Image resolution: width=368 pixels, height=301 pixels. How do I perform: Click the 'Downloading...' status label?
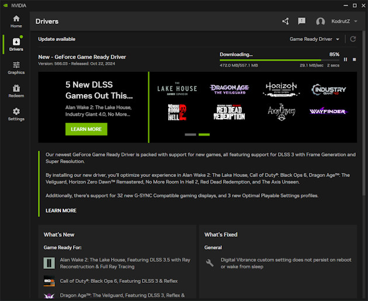pos(236,54)
